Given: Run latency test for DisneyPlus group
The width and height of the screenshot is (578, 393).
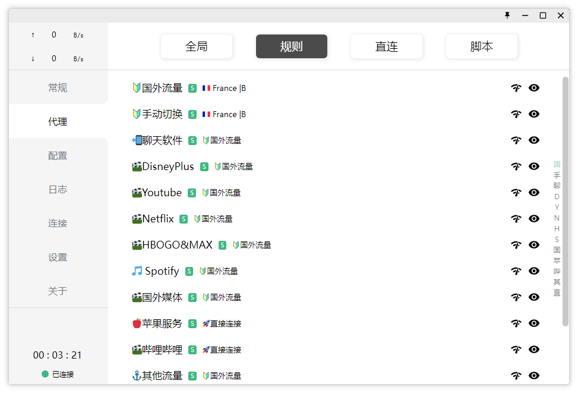Looking at the screenshot, I should [516, 166].
